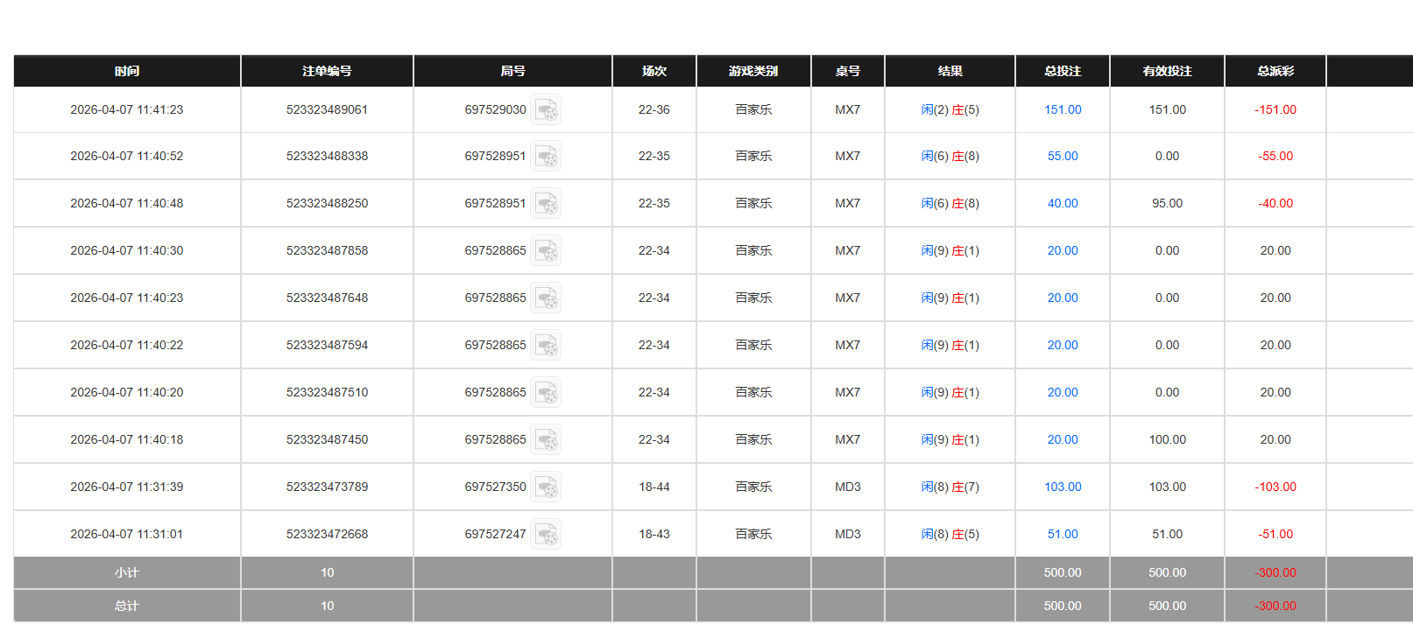View replay icon in the 11:40:22 row
This screenshot has width=1413, height=631.
[x=546, y=346]
